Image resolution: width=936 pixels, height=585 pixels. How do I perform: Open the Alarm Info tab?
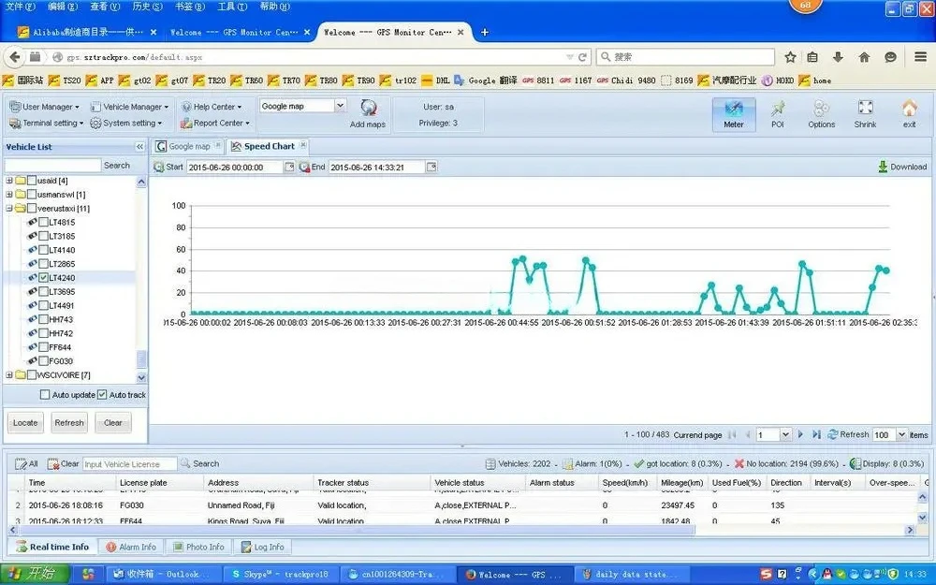[x=130, y=547]
